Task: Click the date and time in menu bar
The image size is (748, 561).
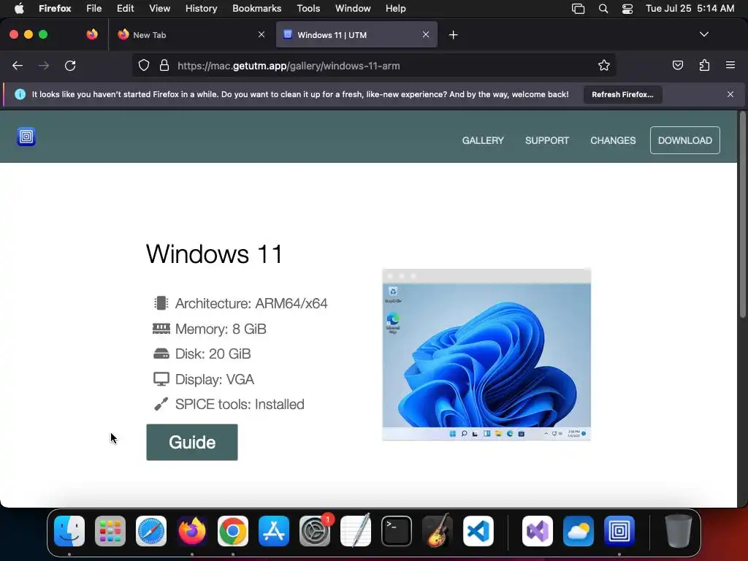Action: 690,9
